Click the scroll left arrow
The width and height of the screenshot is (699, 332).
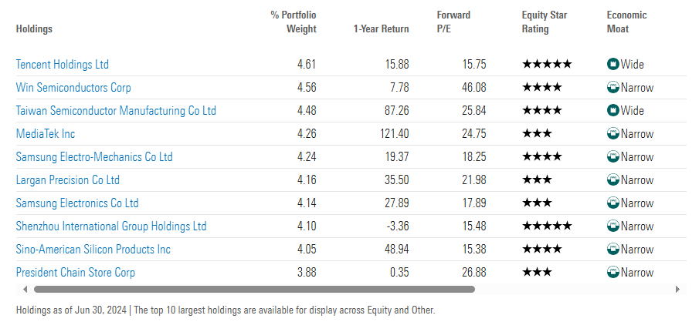point(24,290)
